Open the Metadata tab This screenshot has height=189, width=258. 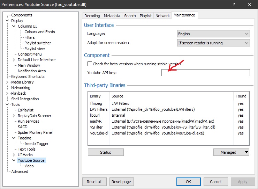tap(112, 16)
